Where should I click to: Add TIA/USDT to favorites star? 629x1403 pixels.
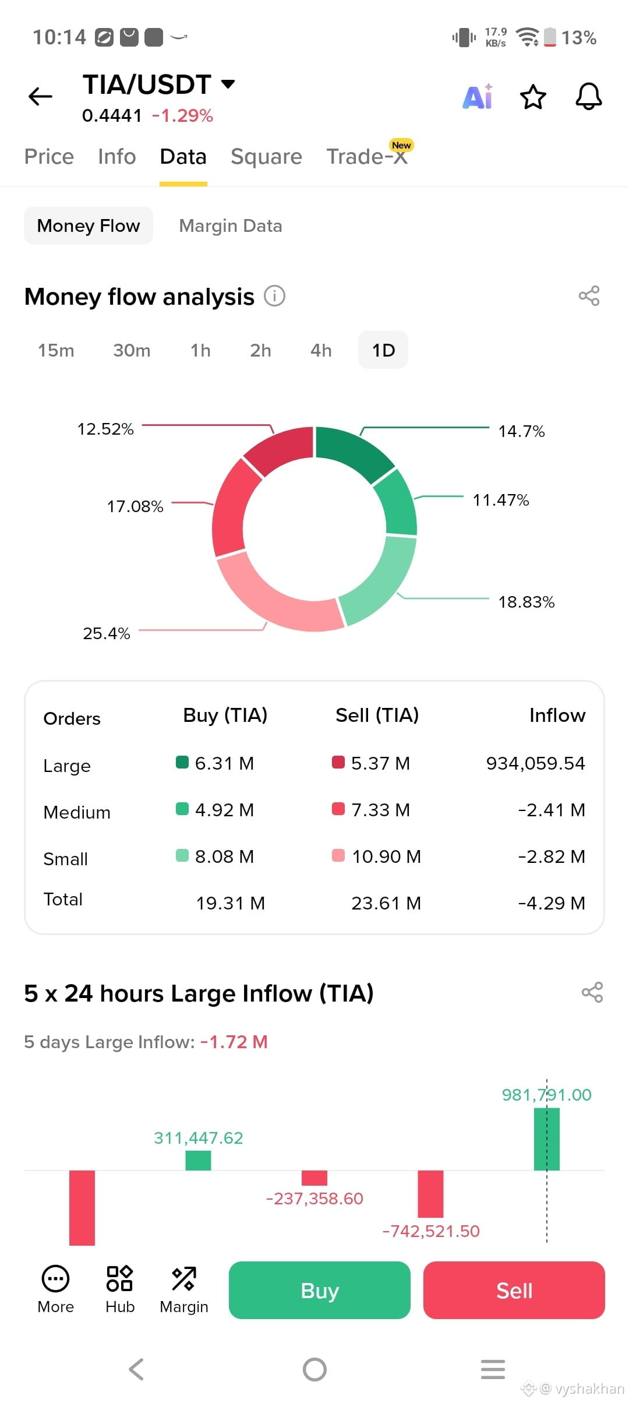point(533,97)
